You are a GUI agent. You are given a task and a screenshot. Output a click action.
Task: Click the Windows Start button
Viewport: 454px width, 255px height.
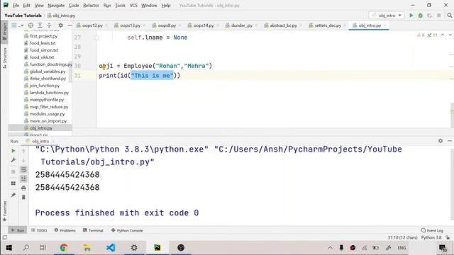9,248
